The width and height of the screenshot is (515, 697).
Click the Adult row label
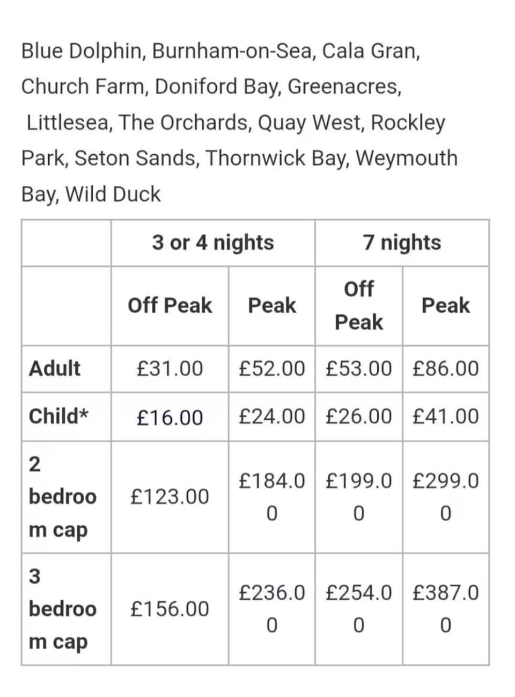pyautogui.click(x=55, y=369)
